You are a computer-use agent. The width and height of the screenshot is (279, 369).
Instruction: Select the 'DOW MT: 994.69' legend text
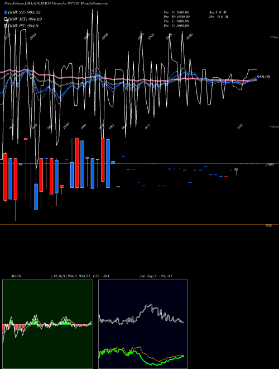pyautogui.click(x=25, y=19)
